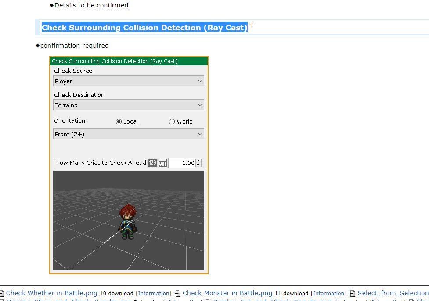Select the World orientation radio button
429x301 pixels.
[172, 122]
